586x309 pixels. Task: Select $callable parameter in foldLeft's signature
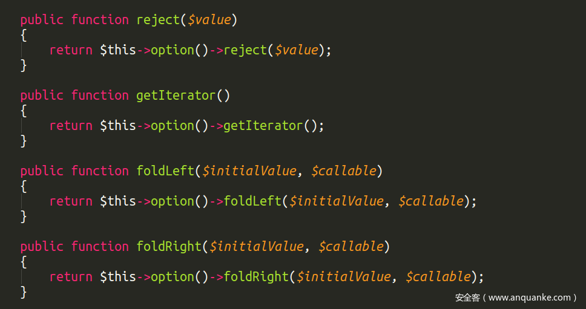[x=343, y=171]
